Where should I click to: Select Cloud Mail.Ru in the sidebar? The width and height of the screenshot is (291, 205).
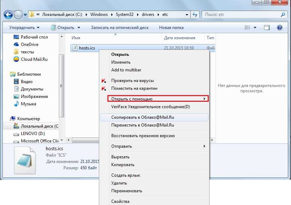click(x=34, y=59)
